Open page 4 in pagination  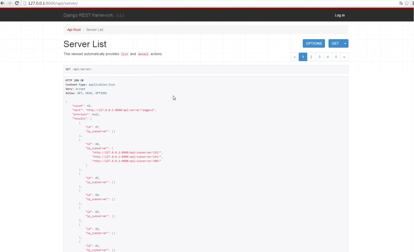point(328,57)
